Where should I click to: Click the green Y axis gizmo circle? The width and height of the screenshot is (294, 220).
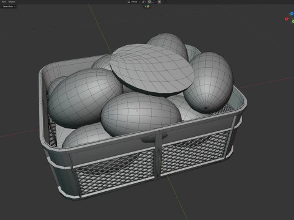tap(293, 21)
